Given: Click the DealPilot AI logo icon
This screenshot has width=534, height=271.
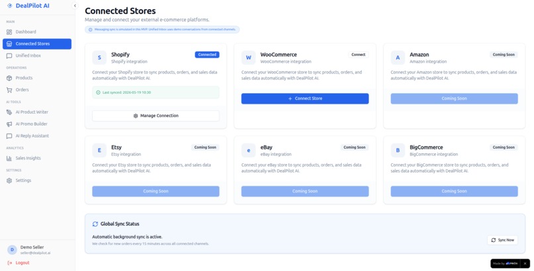Looking at the screenshot, I should (9, 6).
